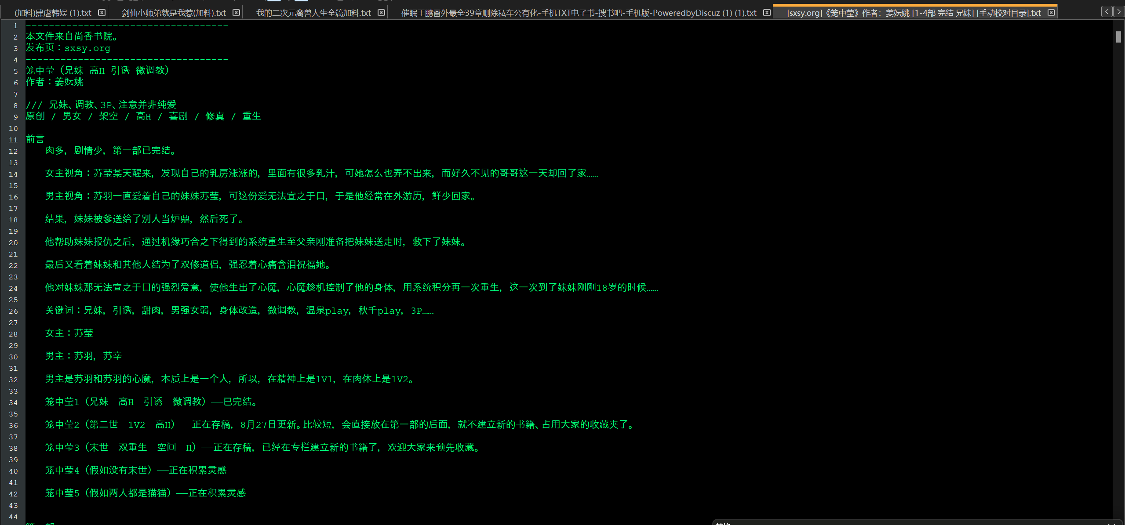Click line number 11 in the gutter
This screenshot has height=525, width=1125.
[13, 140]
